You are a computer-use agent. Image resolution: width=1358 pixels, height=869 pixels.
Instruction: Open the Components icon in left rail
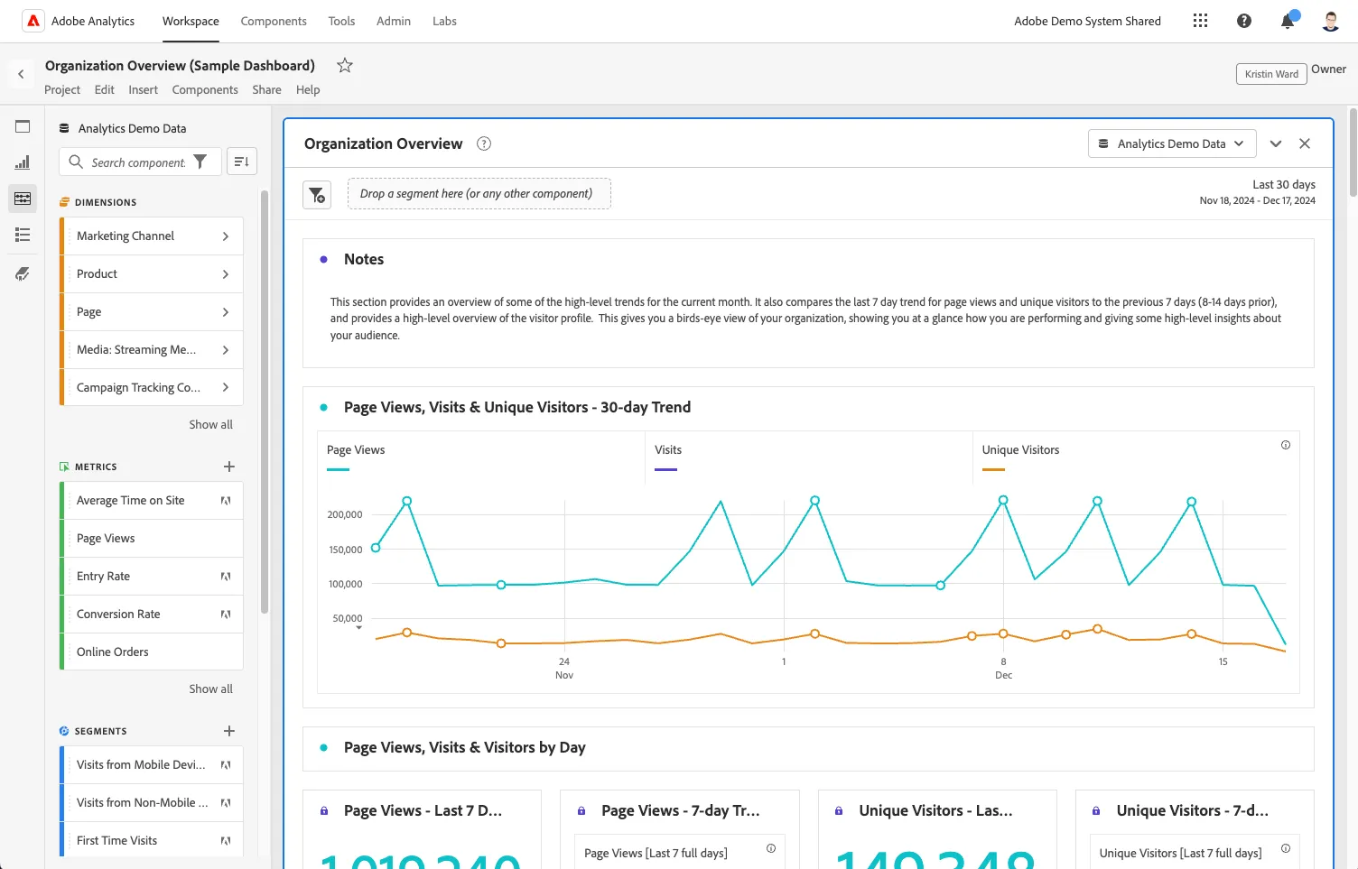[x=23, y=199]
